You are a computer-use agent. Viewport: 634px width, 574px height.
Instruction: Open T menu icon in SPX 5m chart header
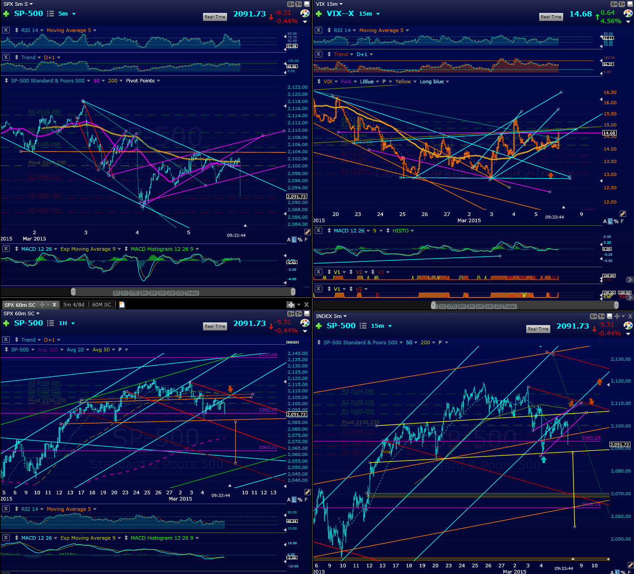299,4
